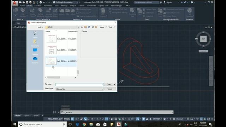Click TOP face of ViewCube
The image size is (226, 127).
203,39
